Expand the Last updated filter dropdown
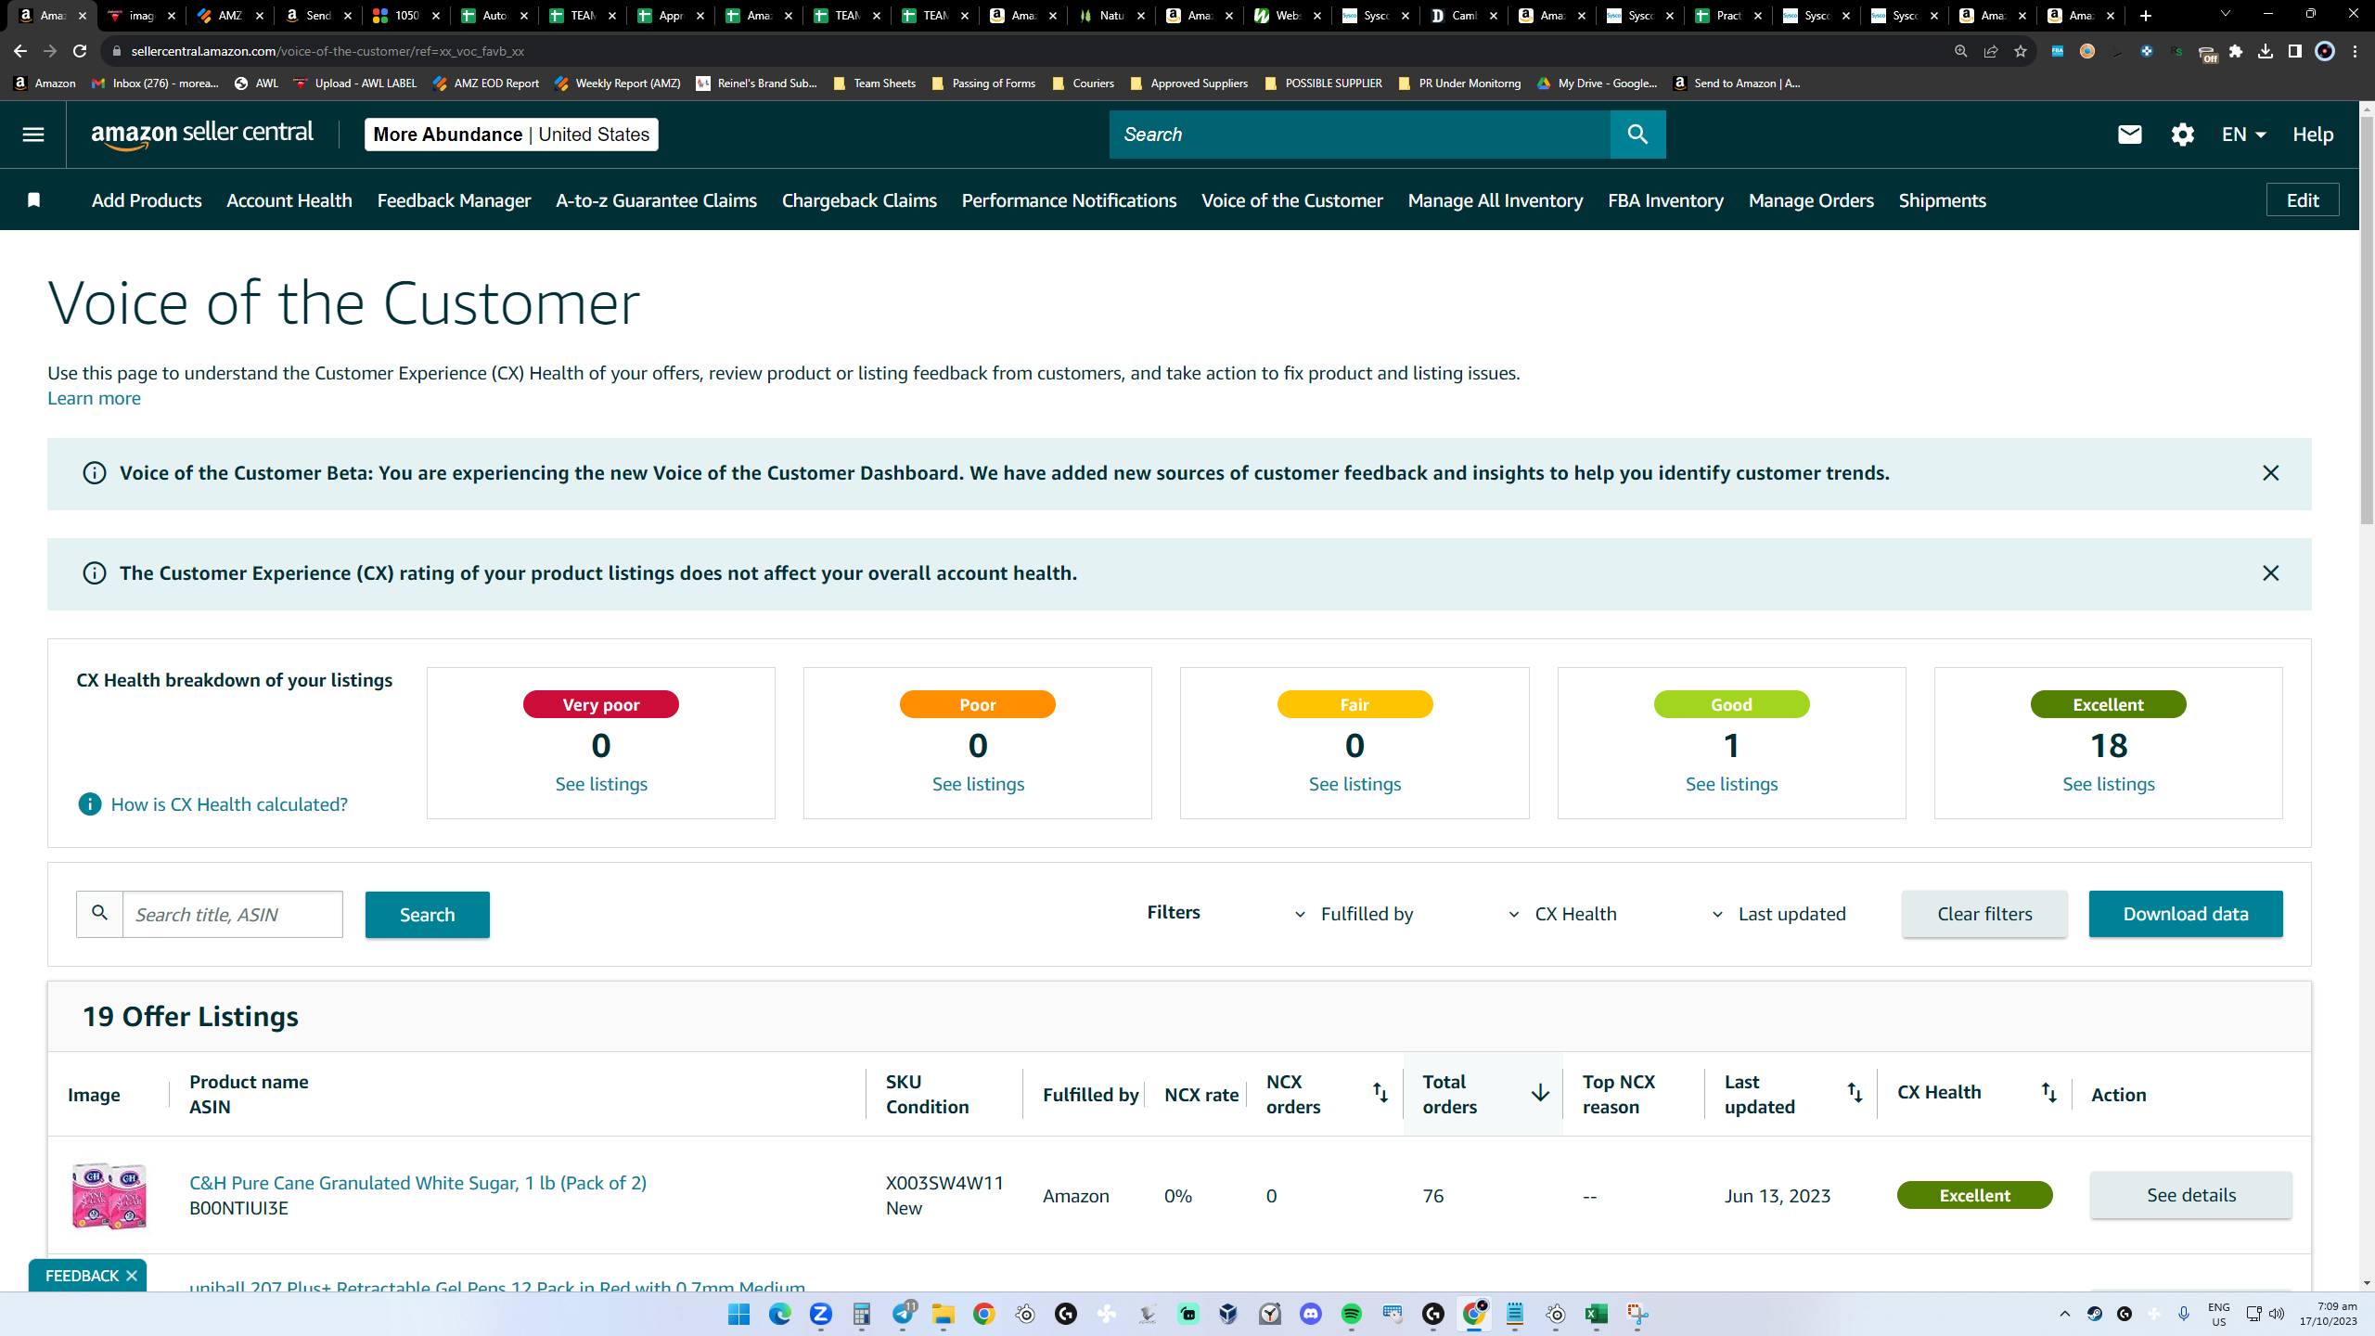Image resolution: width=2375 pixels, height=1336 pixels. [x=1778, y=914]
